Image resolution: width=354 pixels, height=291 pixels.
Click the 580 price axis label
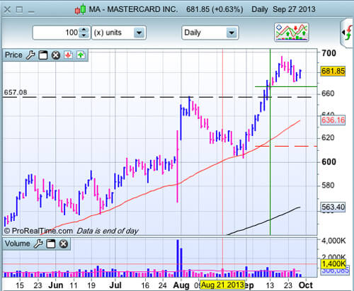click(x=328, y=186)
